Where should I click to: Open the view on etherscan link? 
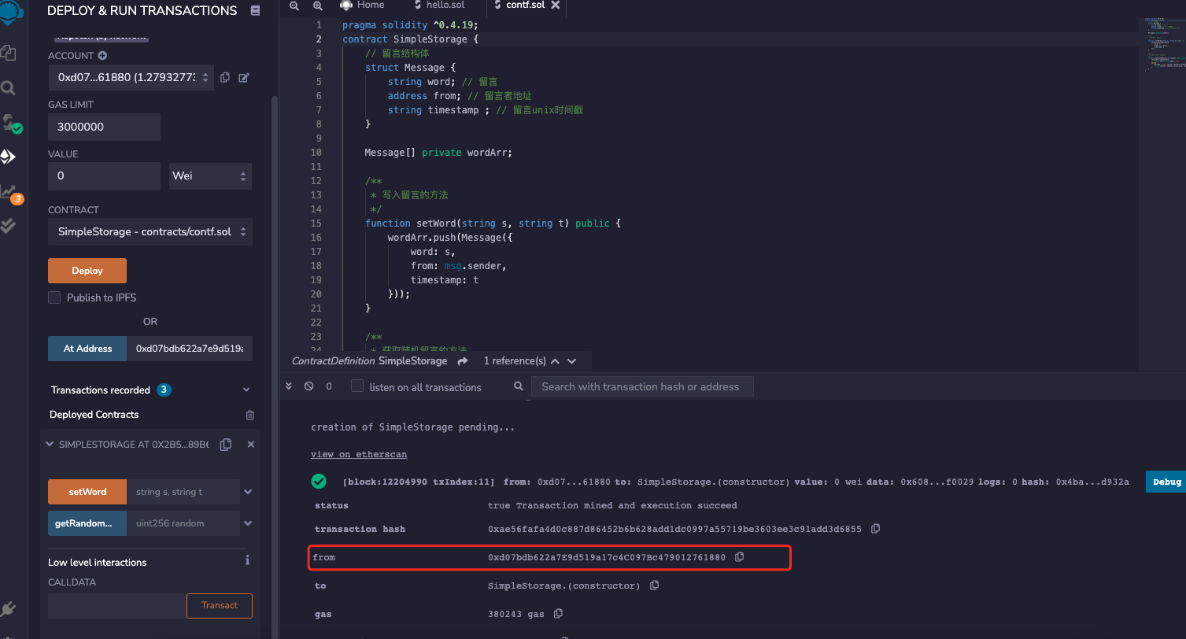[359, 454]
